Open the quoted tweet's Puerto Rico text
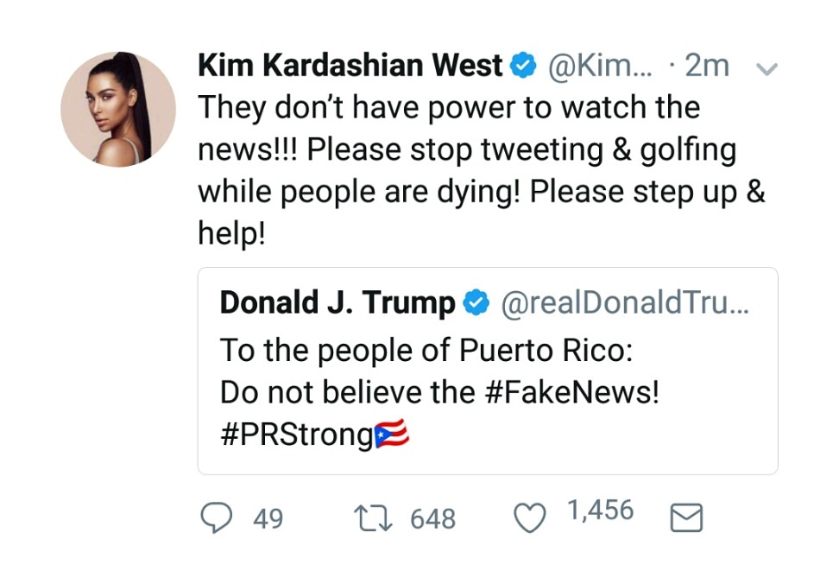Screen dimensions: 839x571 tap(427, 351)
